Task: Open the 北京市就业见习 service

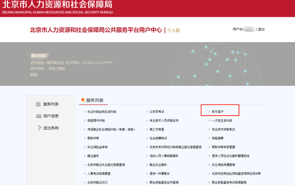Action: click(97, 182)
